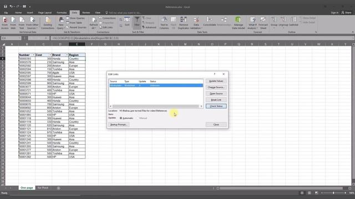
Task: Switch to the Page Layout tab
Action: (45, 13)
